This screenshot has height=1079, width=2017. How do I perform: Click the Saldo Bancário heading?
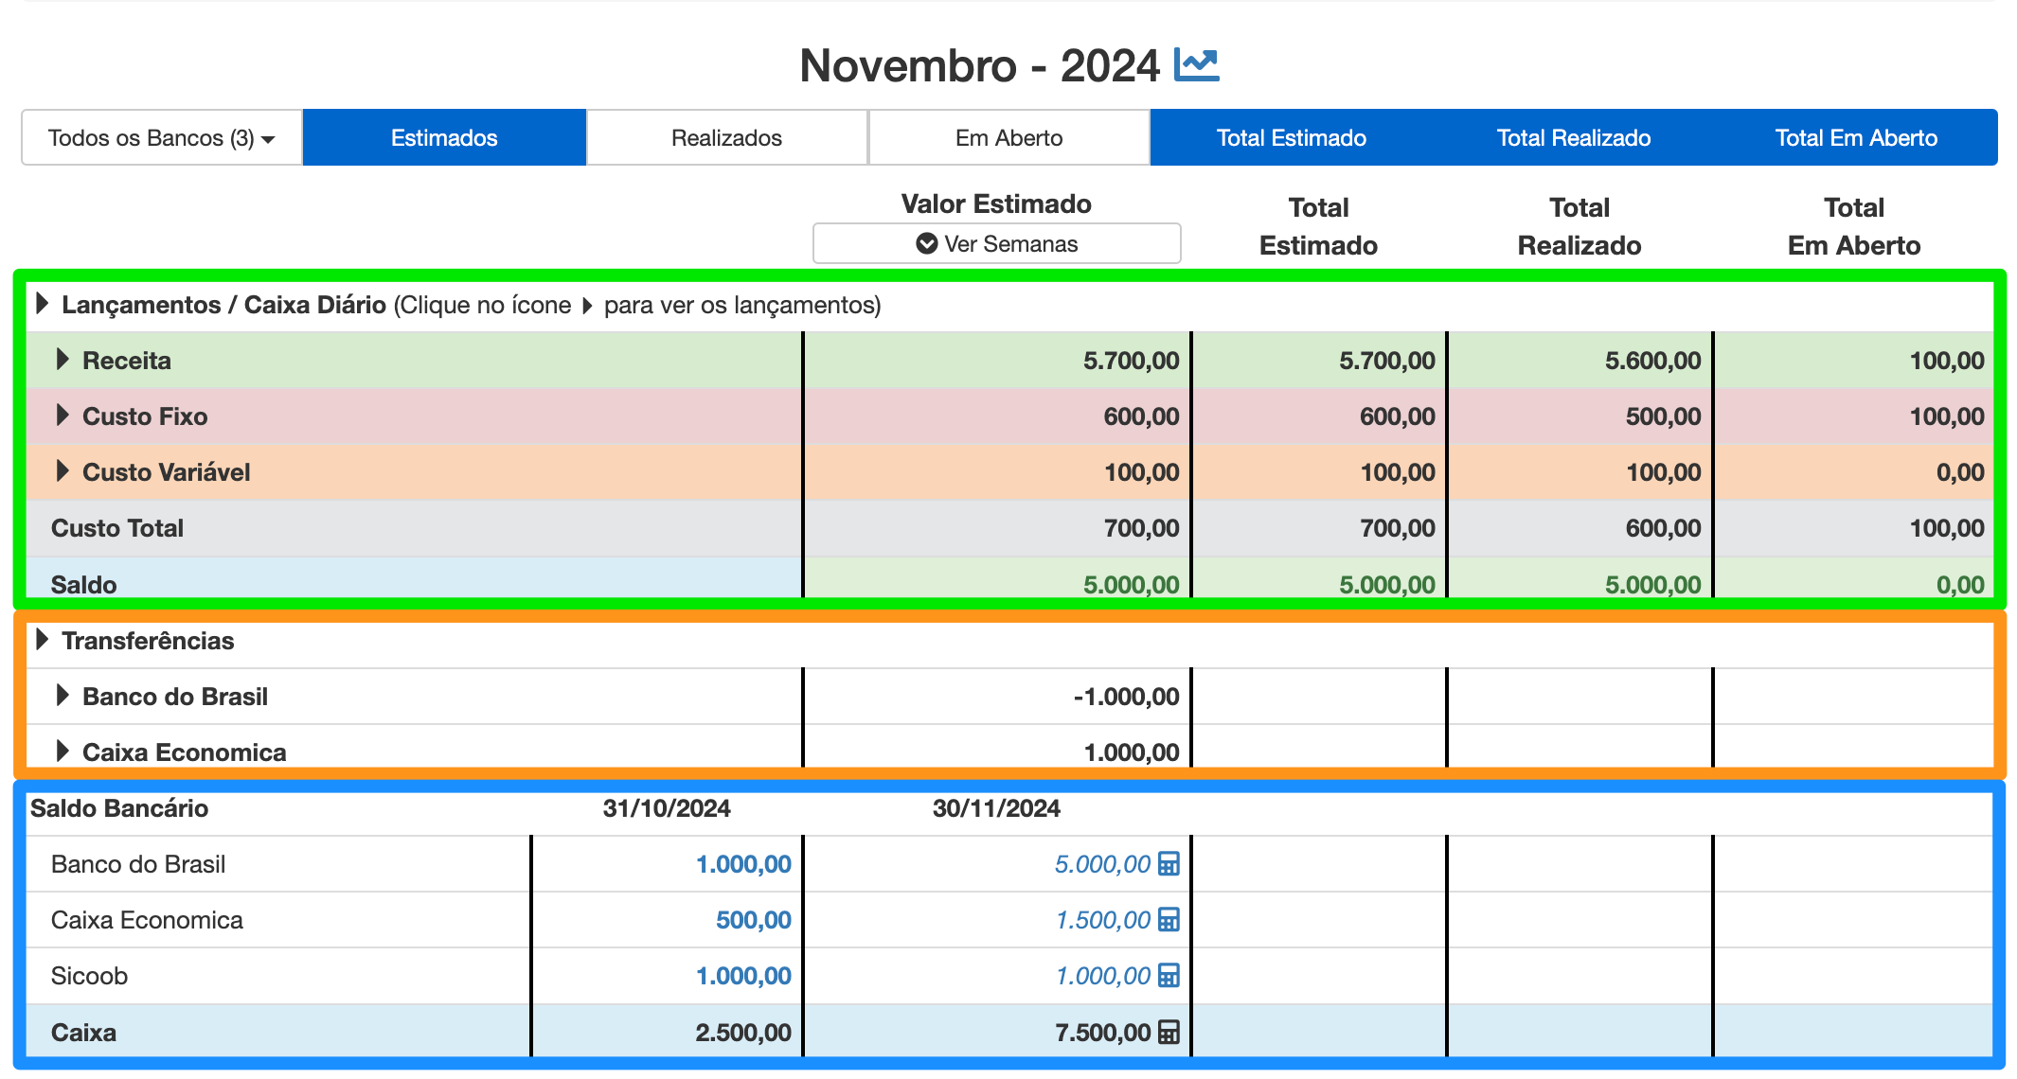(x=119, y=808)
